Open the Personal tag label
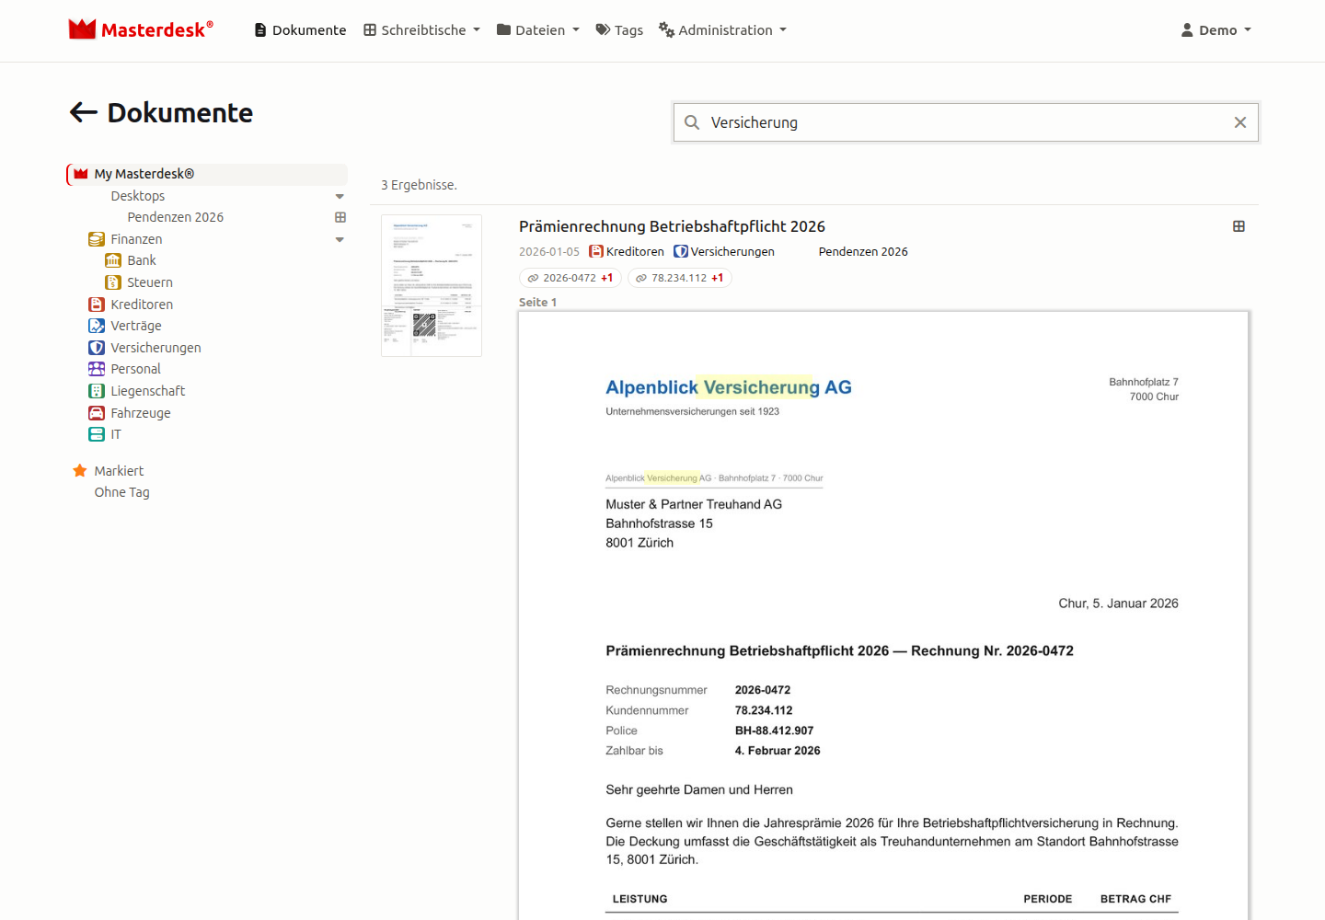1325x920 pixels. (135, 369)
